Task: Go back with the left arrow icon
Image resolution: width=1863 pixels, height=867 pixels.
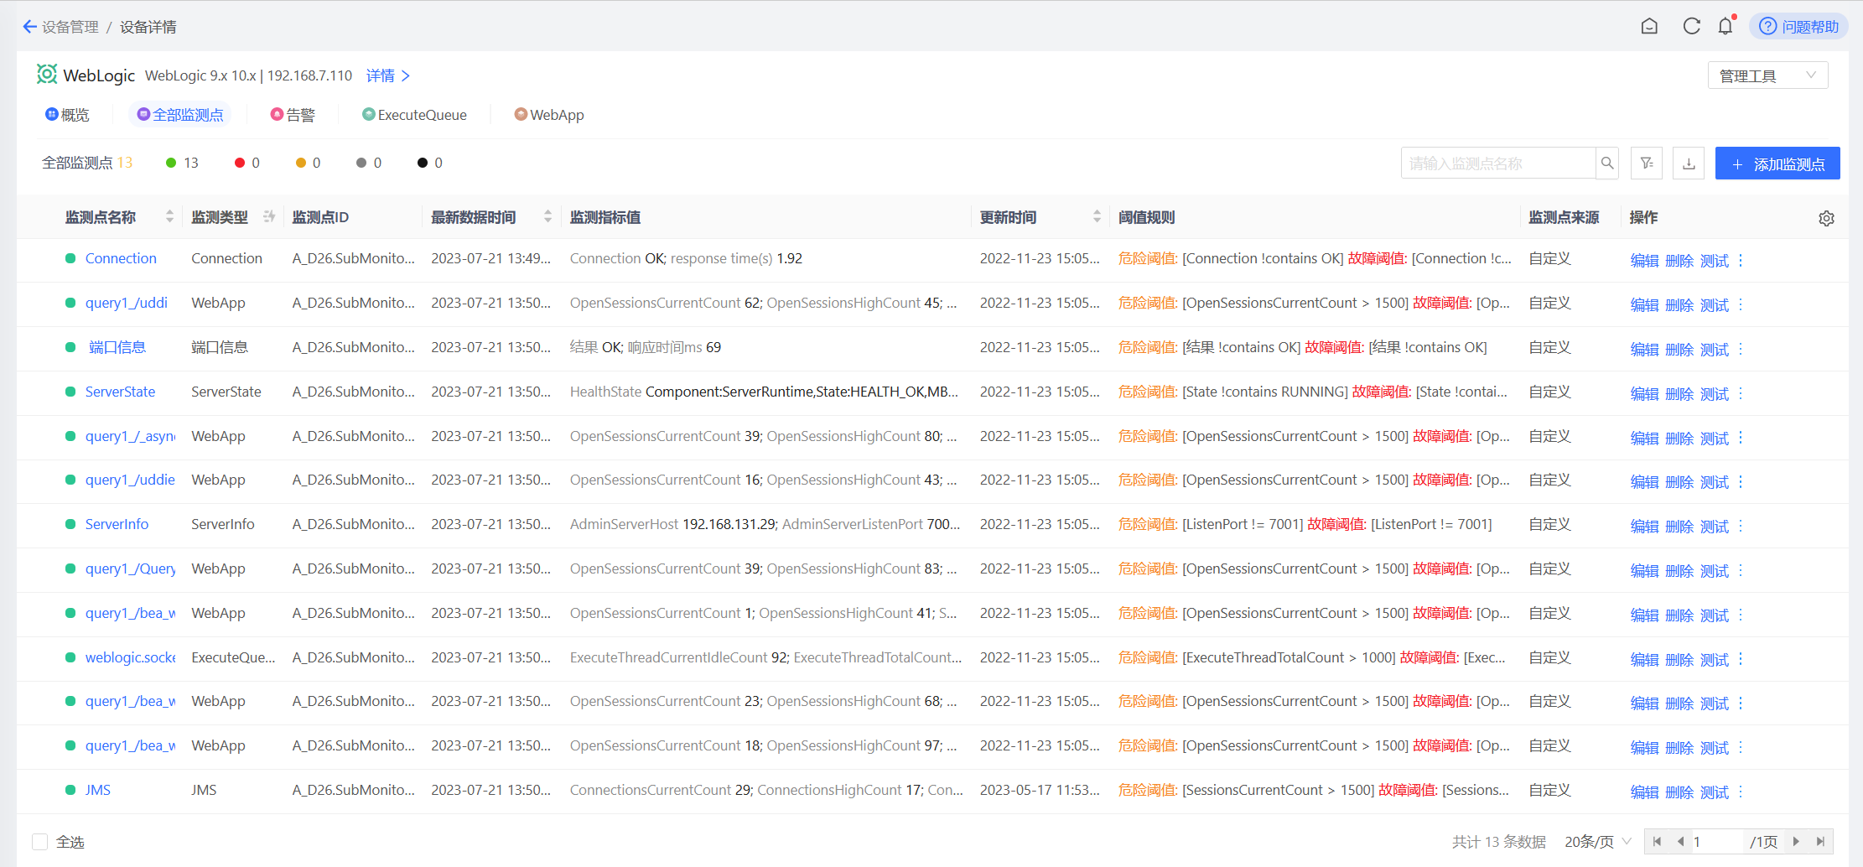Action: pyautogui.click(x=29, y=27)
